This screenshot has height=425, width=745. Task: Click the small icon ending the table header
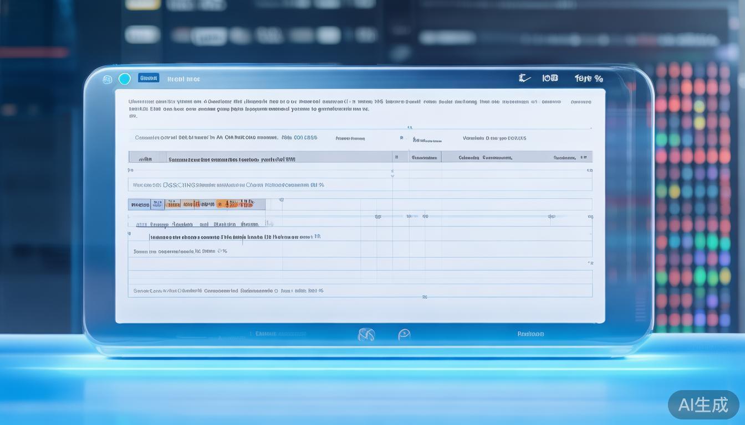583,157
